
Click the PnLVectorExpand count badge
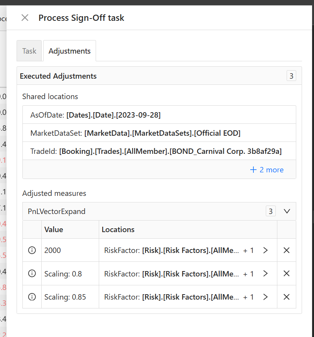pyautogui.click(x=270, y=211)
